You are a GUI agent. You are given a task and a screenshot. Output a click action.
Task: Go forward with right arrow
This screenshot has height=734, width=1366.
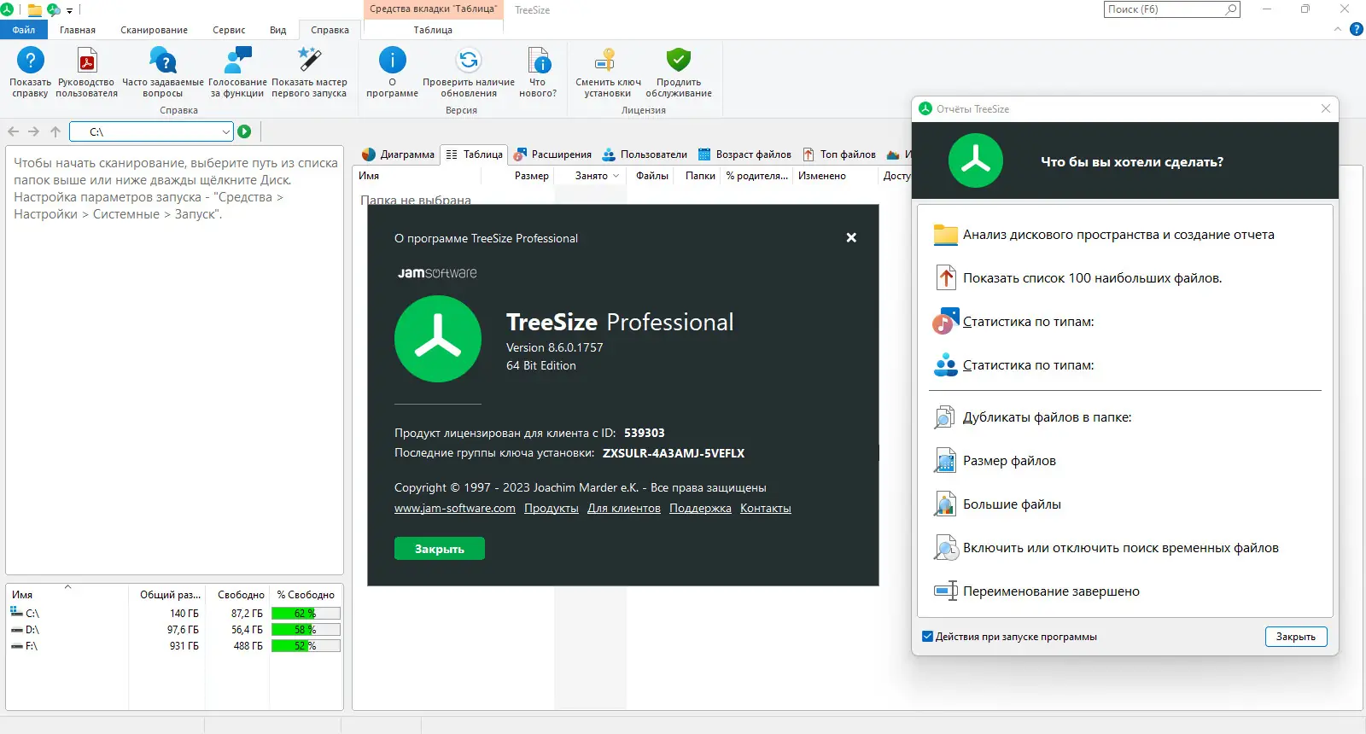34,131
